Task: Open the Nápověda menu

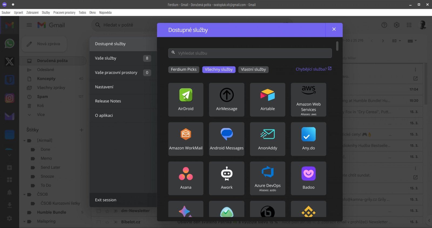Action: [x=105, y=13]
